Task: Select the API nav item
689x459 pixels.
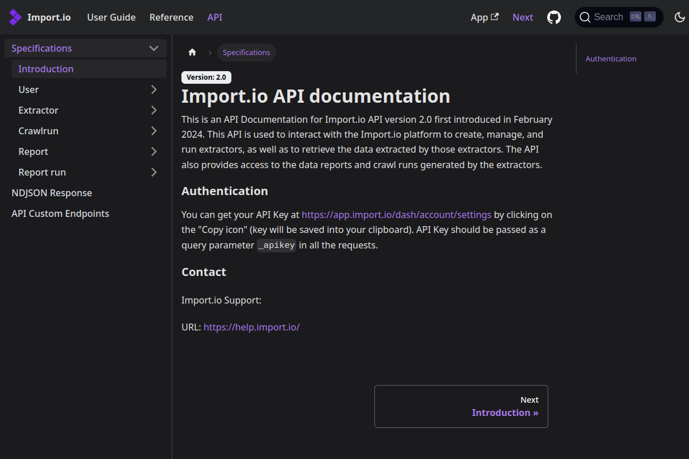Action: click(x=215, y=17)
